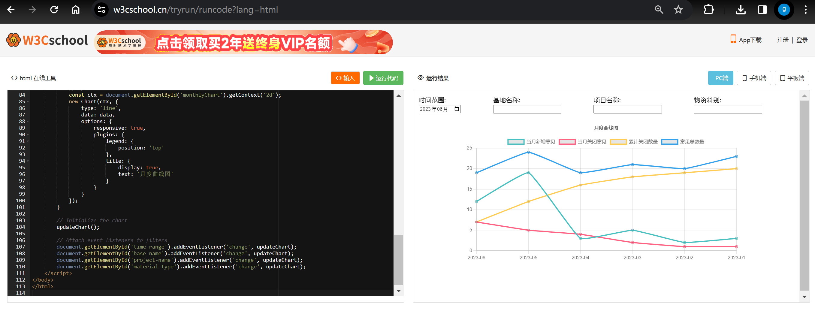815x311 pixels.
Task: Toggle the 累计关闭数量 legend item
Action: [634, 142]
